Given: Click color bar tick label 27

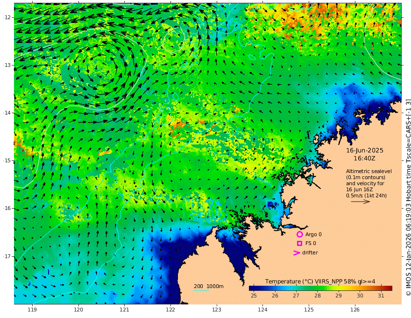Looking at the screenshot, I should pos(296,296).
